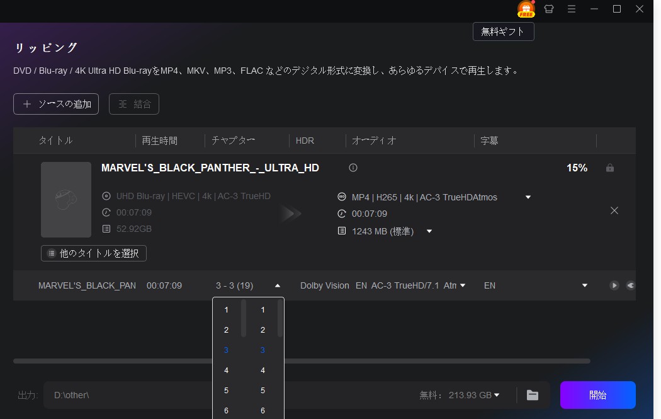Expand the 1243 MB (標準) size dropdown
The height and width of the screenshot is (419, 661).
429,231
